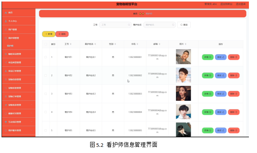Screen dimensions: 257x153
Task: Click 退出到前台 in the top header
Action: 226,4
